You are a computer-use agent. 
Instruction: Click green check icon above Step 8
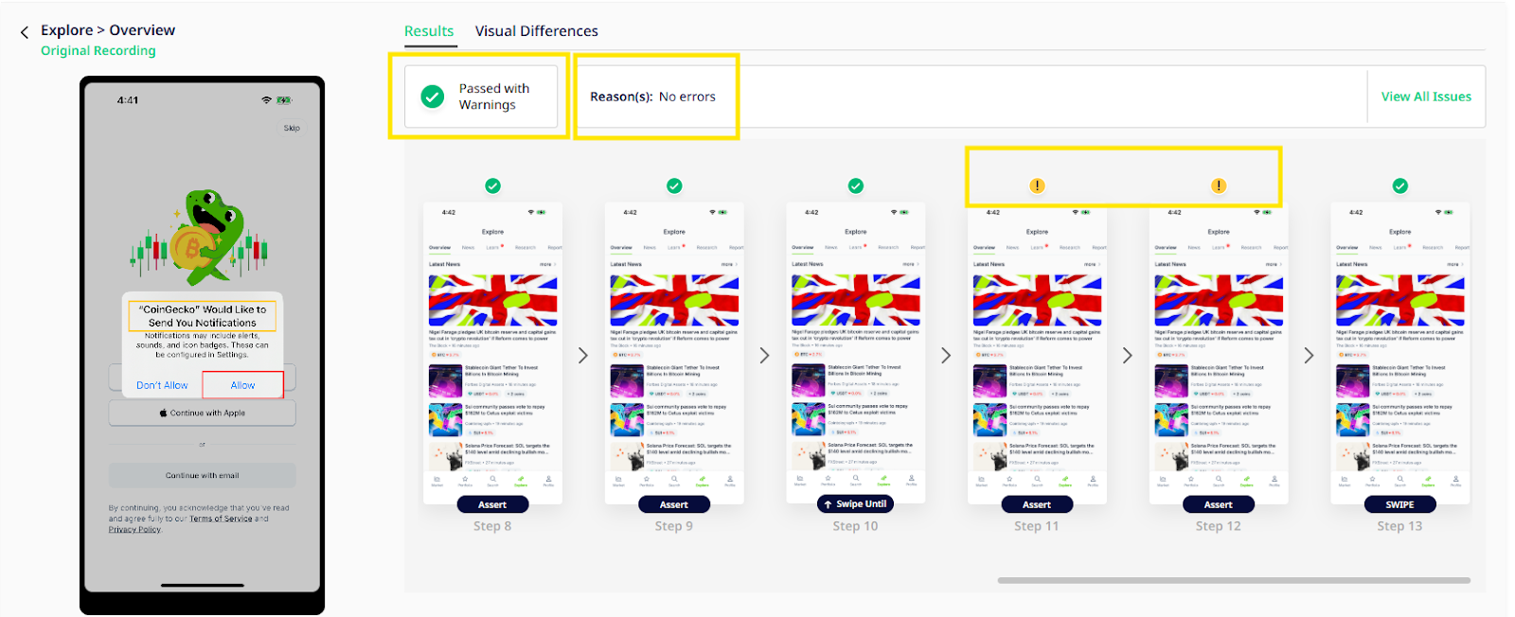tap(492, 186)
